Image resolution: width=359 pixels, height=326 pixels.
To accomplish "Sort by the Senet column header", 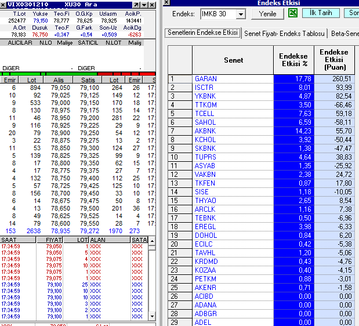I will pyautogui.click(x=233, y=60).
